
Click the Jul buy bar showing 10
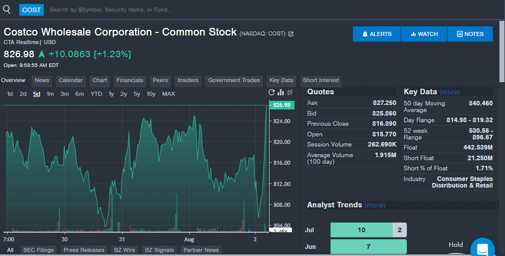coord(362,230)
